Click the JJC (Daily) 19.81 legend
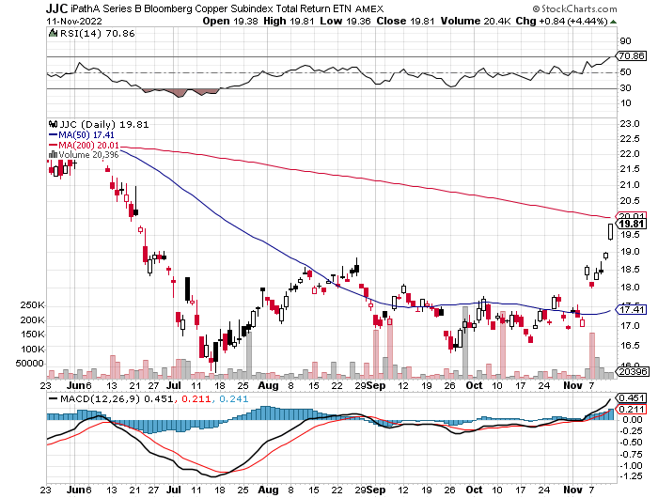 [104, 125]
